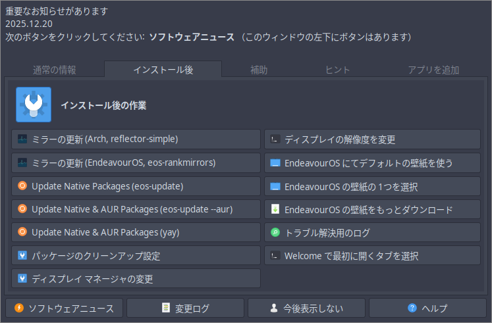The width and height of the screenshot is (492, 323).
Task: Click the person icon on 今後表示しない button
Action: 274,308
